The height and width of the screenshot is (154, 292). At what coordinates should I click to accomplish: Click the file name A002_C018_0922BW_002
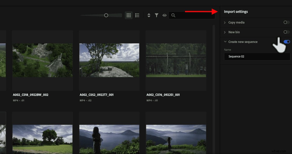tap(31, 95)
